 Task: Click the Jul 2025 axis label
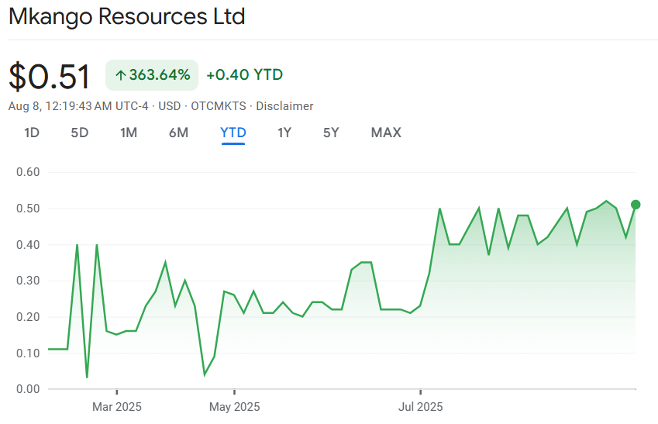click(420, 406)
